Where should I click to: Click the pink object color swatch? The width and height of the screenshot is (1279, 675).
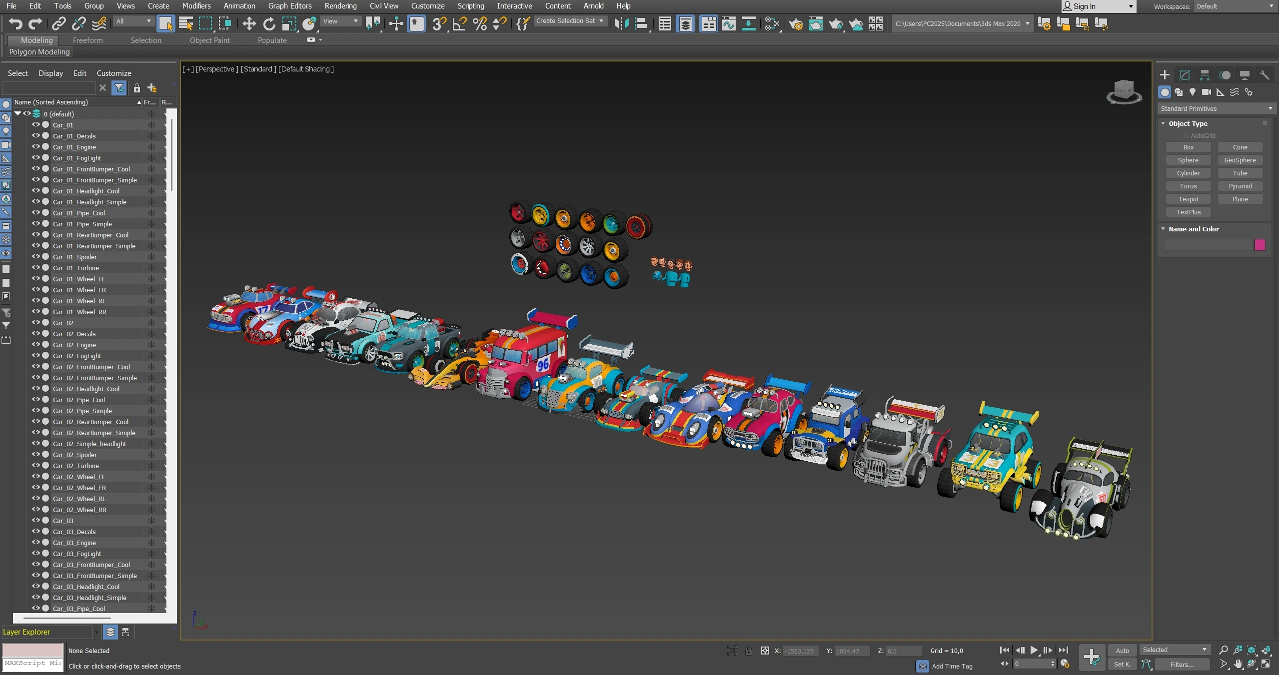1260,244
